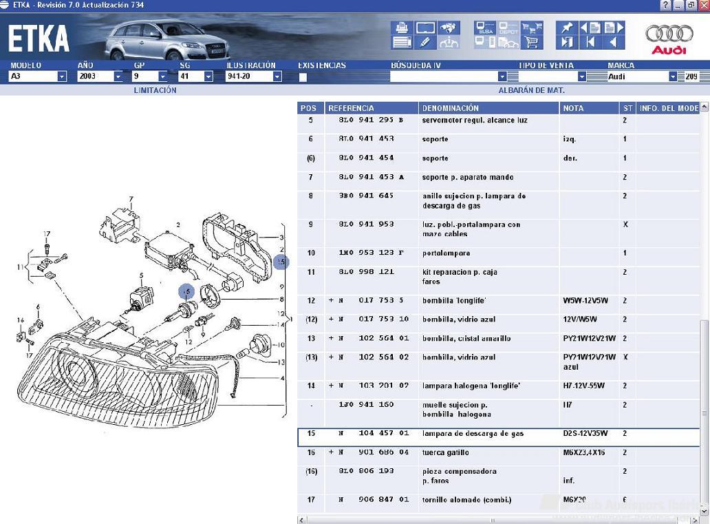Click the exit door icon
Viewport: 710px width, 524px height.
(x=566, y=43)
